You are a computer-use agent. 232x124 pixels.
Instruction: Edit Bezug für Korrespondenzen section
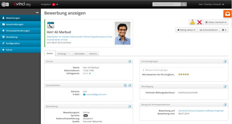coord(225,105)
